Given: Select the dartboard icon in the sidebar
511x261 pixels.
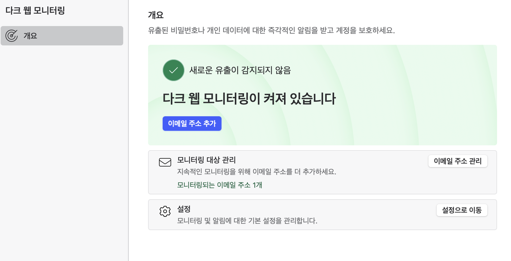Looking at the screenshot, I should tap(12, 35).
